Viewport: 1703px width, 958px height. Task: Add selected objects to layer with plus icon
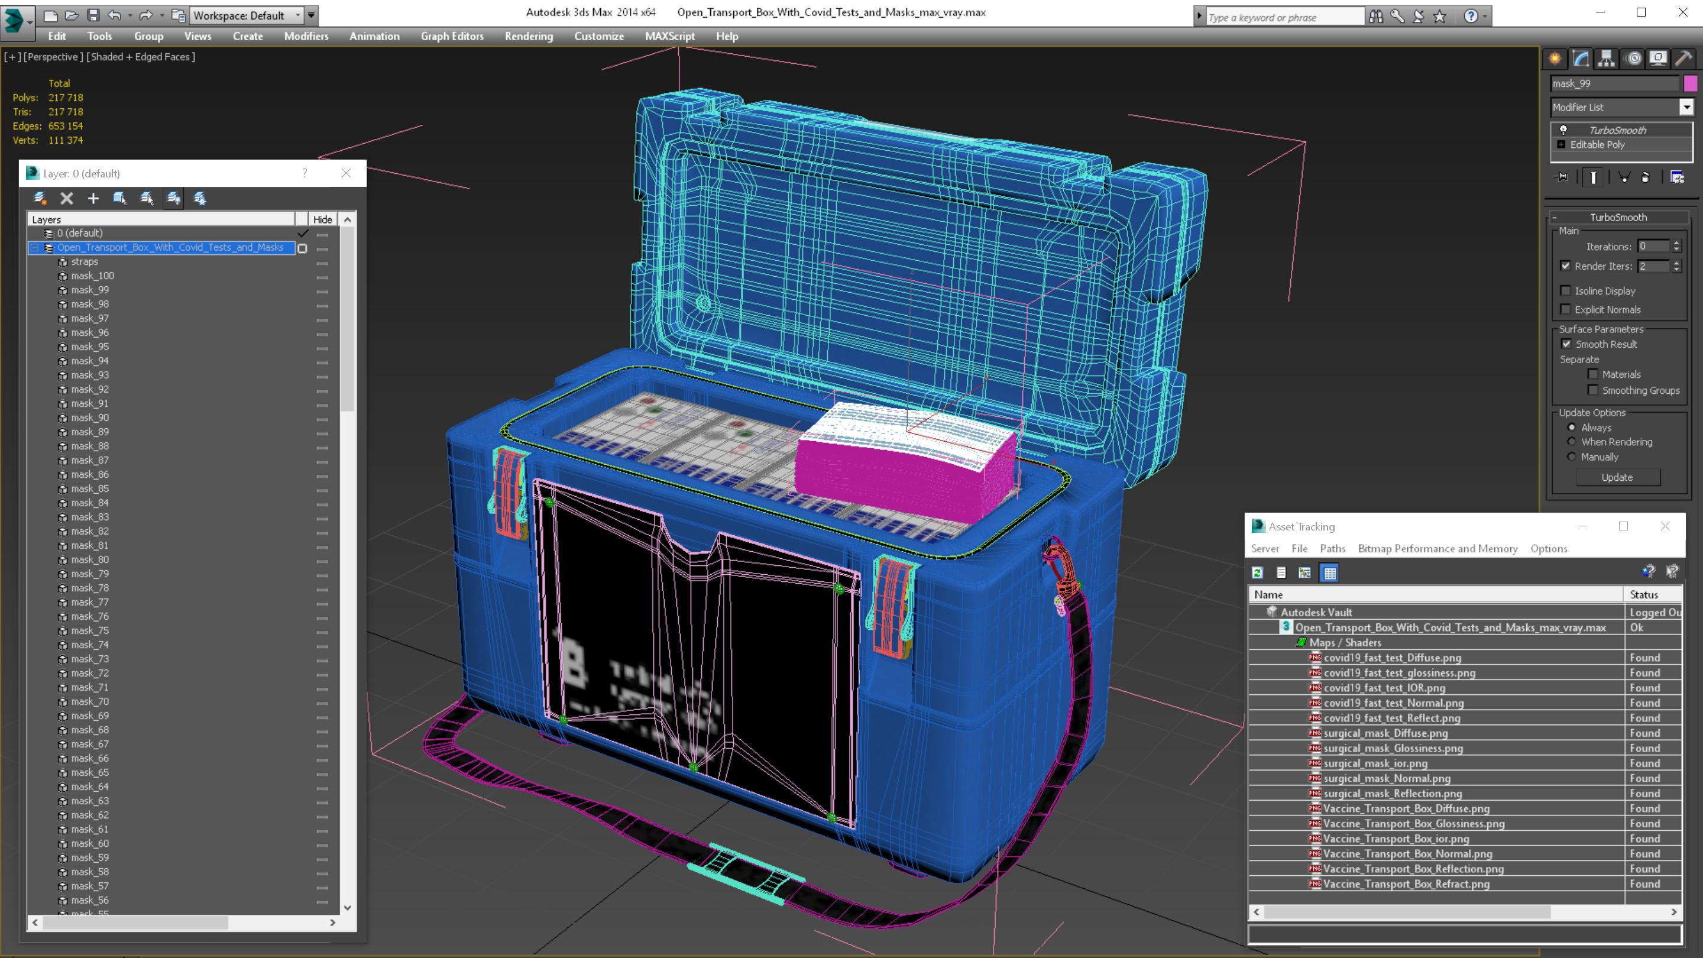pyautogui.click(x=93, y=198)
